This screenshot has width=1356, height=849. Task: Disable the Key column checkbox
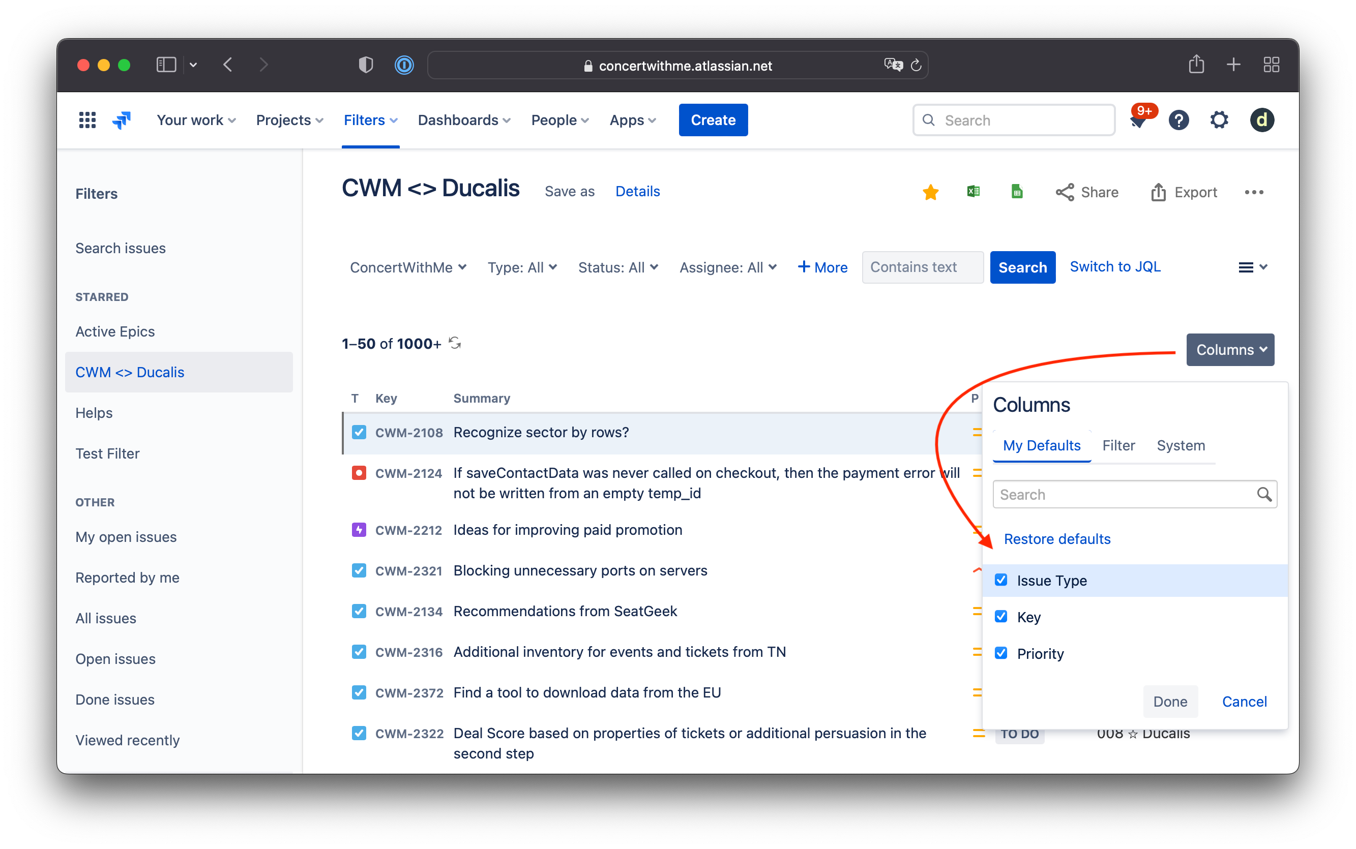(x=1002, y=617)
